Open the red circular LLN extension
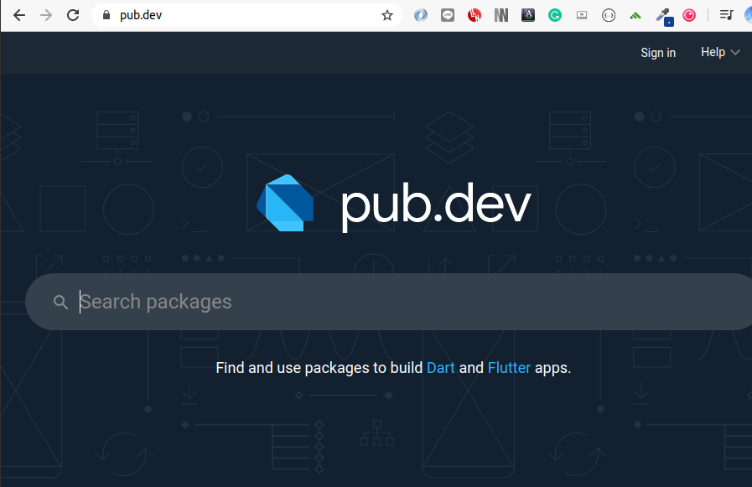The height and width of the screenshot is (487, 752). pyautogui.click(x=475, y=15)
